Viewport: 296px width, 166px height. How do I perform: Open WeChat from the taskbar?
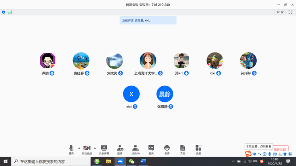(x=131, y=161)
